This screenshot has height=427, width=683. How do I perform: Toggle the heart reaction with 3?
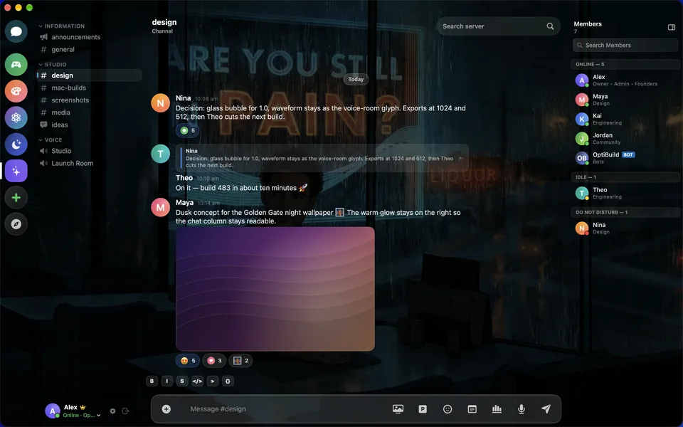coord(214,360)
